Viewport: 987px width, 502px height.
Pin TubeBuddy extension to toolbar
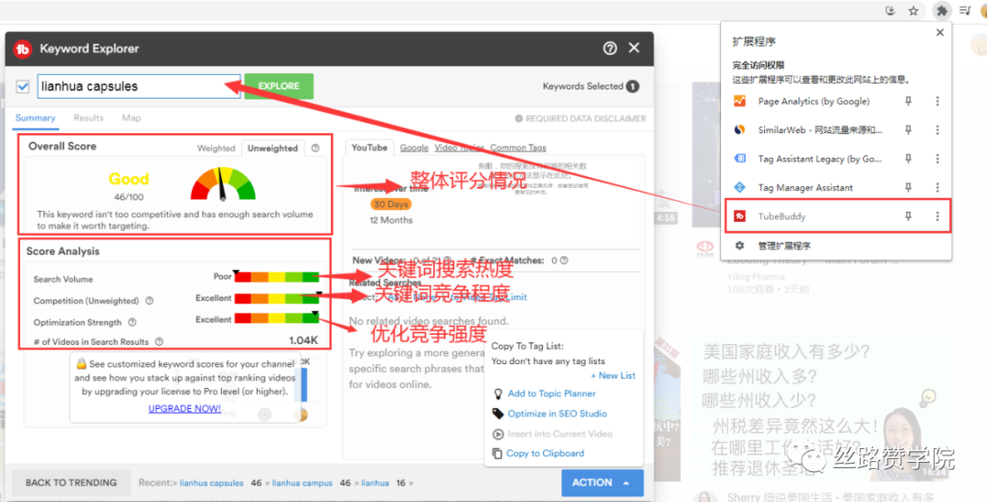[x=907, y=216]
